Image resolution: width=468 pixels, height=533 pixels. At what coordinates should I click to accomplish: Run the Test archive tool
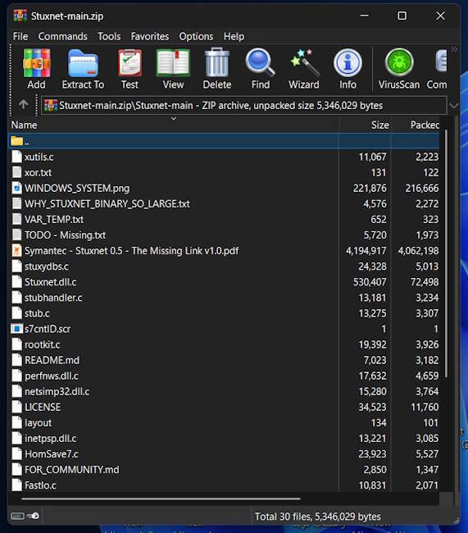click(x=129, y=63)
